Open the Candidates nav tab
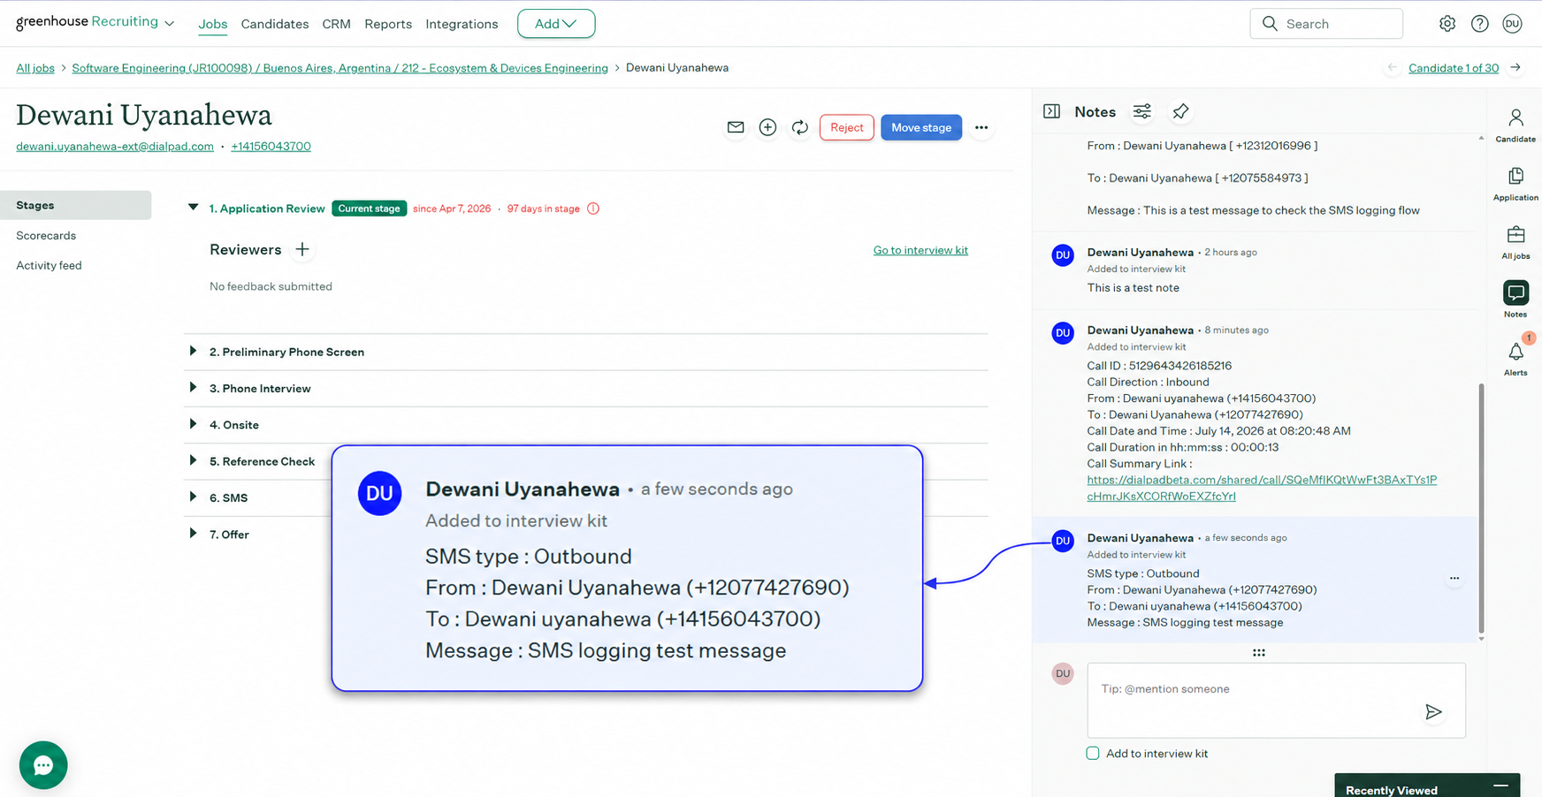Screen dimensions: 1542x797 coord(275,24)
